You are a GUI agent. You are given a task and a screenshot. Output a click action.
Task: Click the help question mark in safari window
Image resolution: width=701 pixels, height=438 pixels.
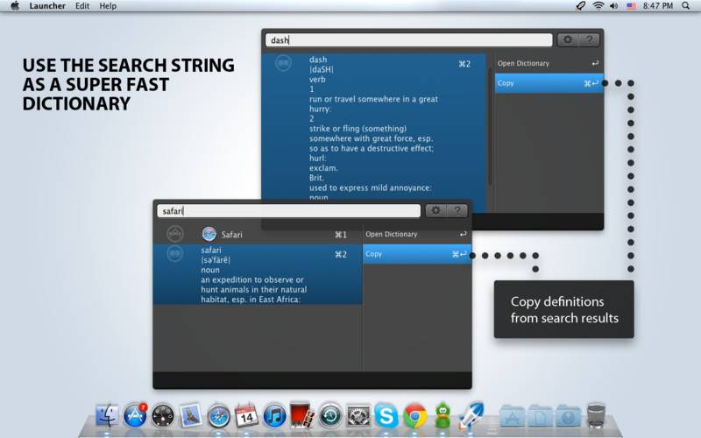457,210
